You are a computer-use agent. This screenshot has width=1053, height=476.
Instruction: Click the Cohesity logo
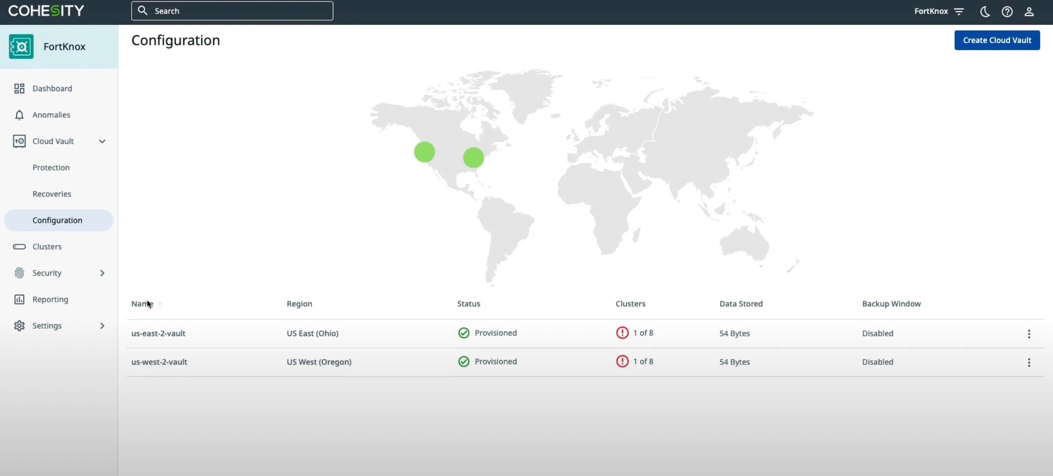pos(46,11)
